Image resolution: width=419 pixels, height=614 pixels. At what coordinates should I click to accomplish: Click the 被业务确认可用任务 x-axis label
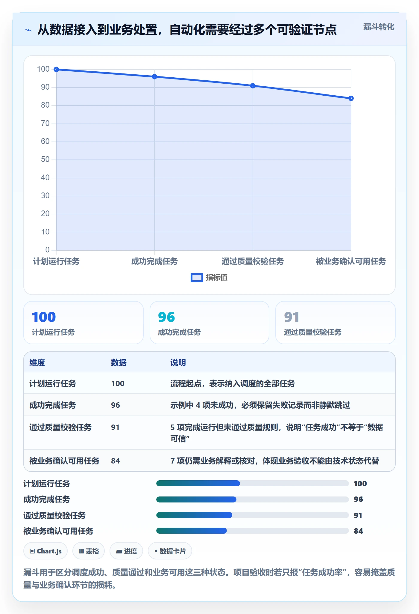pos(351,261)
